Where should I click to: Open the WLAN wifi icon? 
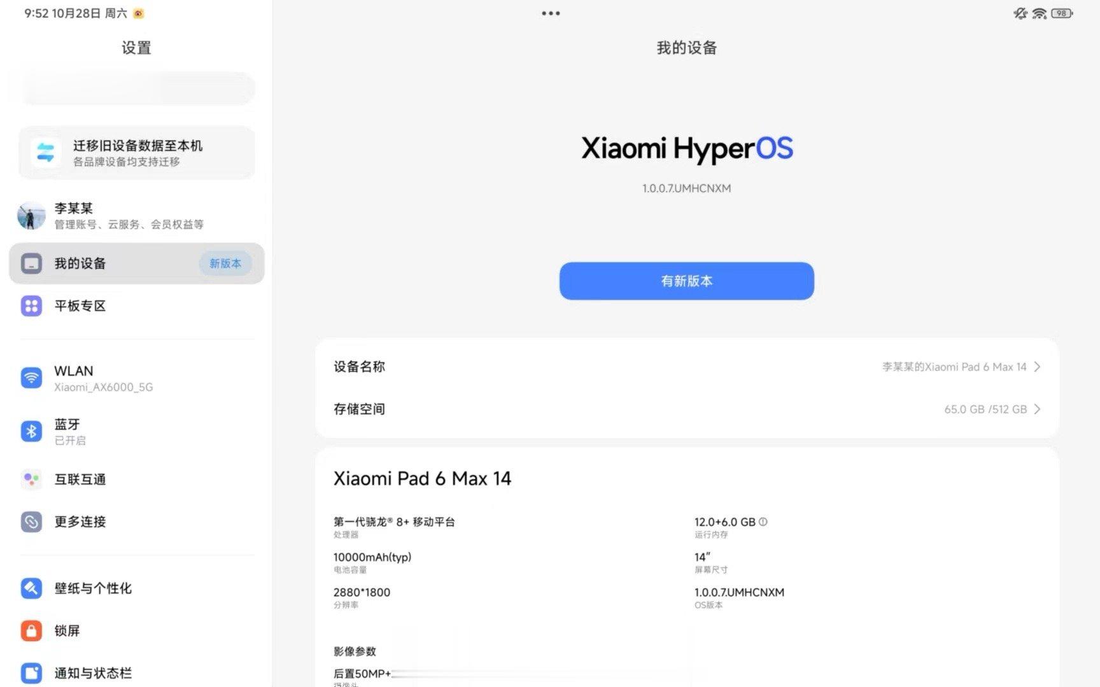pyautogui.click(x=31, y=378)
